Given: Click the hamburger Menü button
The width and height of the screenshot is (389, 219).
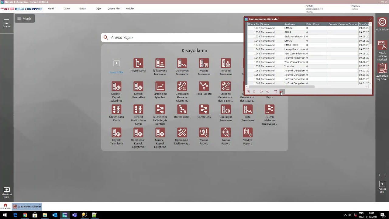Looking at the screenshot, I should 24,19.
